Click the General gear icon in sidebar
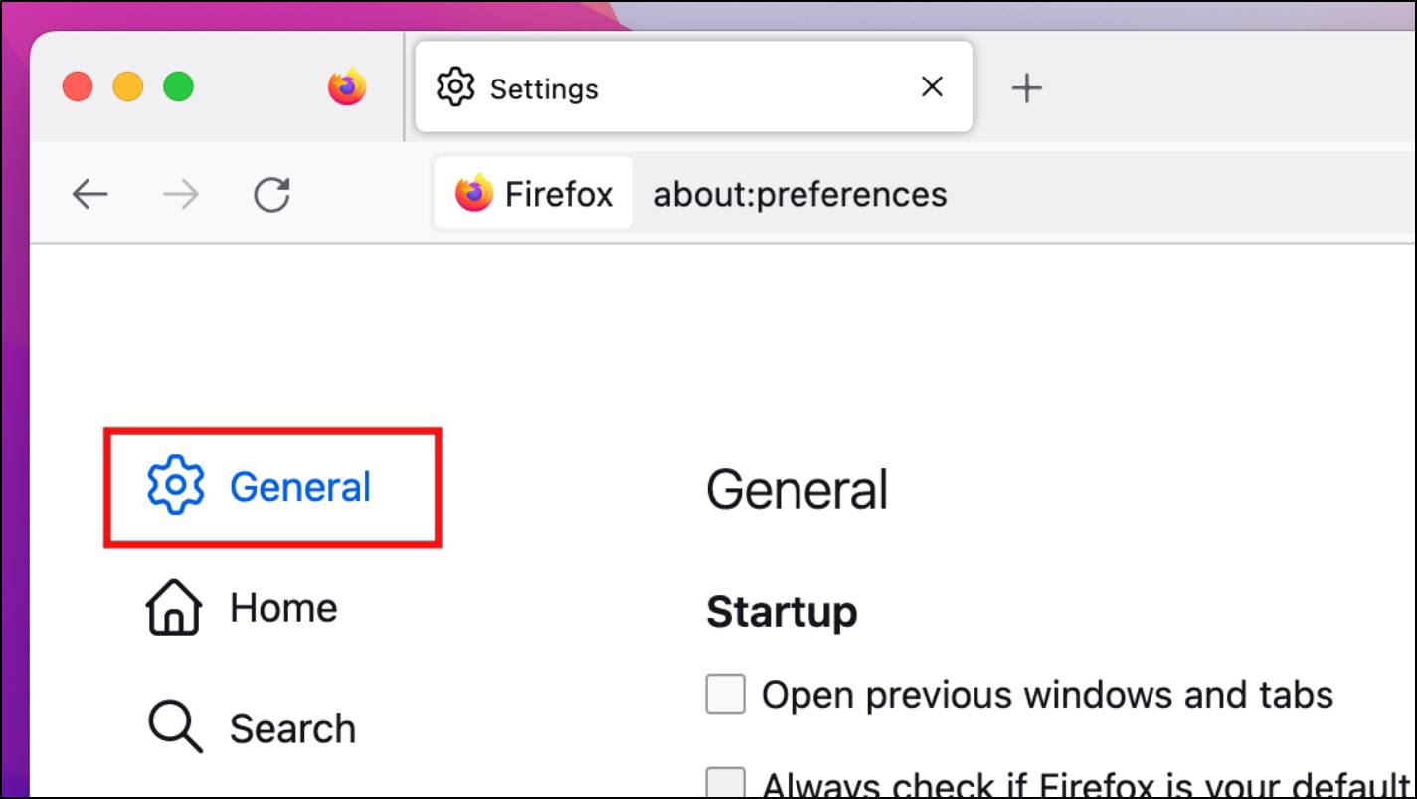The width and height of the screenshot is (1417, 799). [x=175, y=486]
